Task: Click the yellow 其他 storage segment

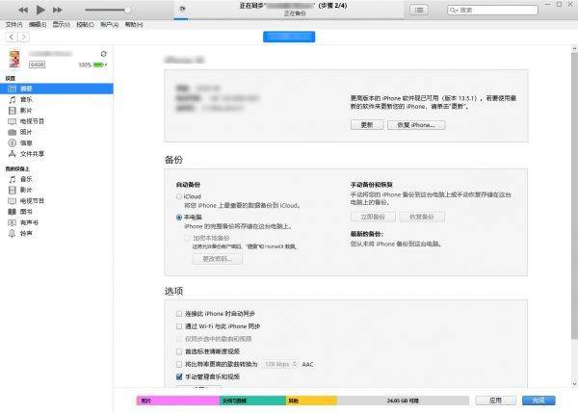Action: click(x=311, y=400)
